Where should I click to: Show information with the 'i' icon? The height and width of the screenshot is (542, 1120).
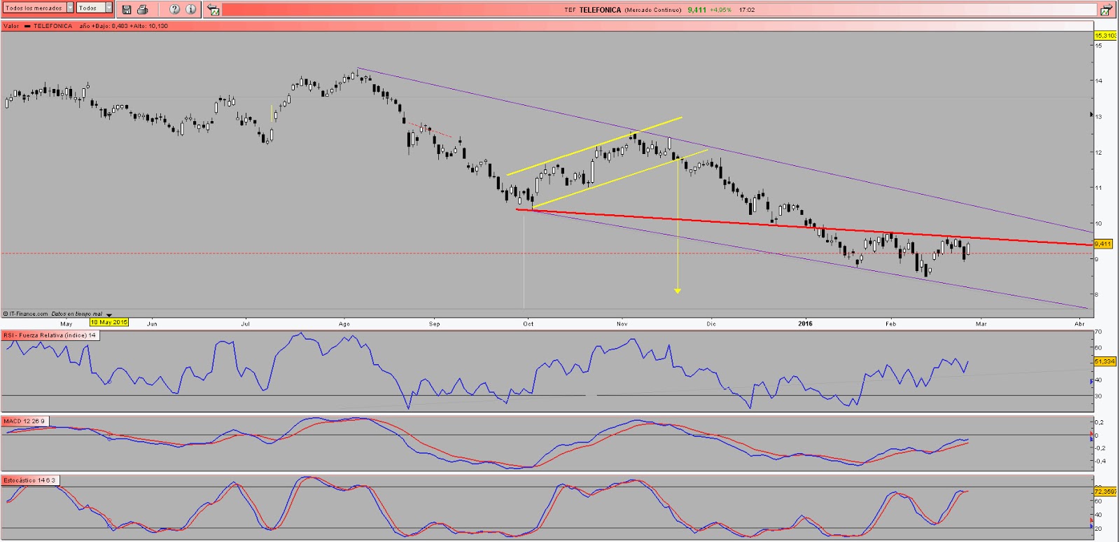pyautogui.click(x=190, y=9)
